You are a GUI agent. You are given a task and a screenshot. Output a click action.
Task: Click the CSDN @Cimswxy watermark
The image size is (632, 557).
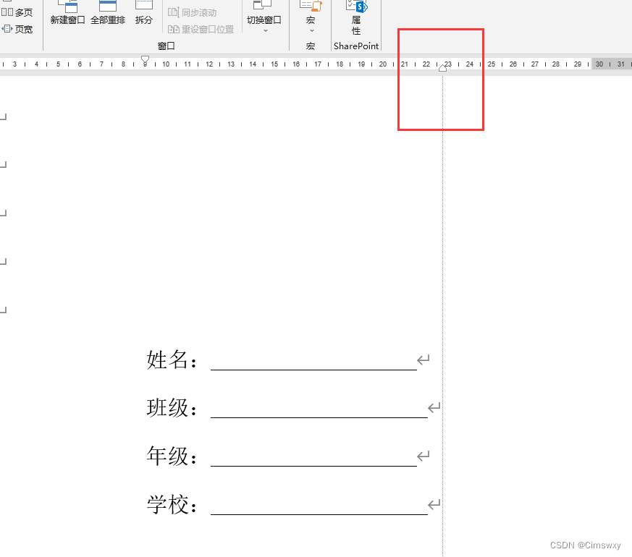(x=583, y=545)
